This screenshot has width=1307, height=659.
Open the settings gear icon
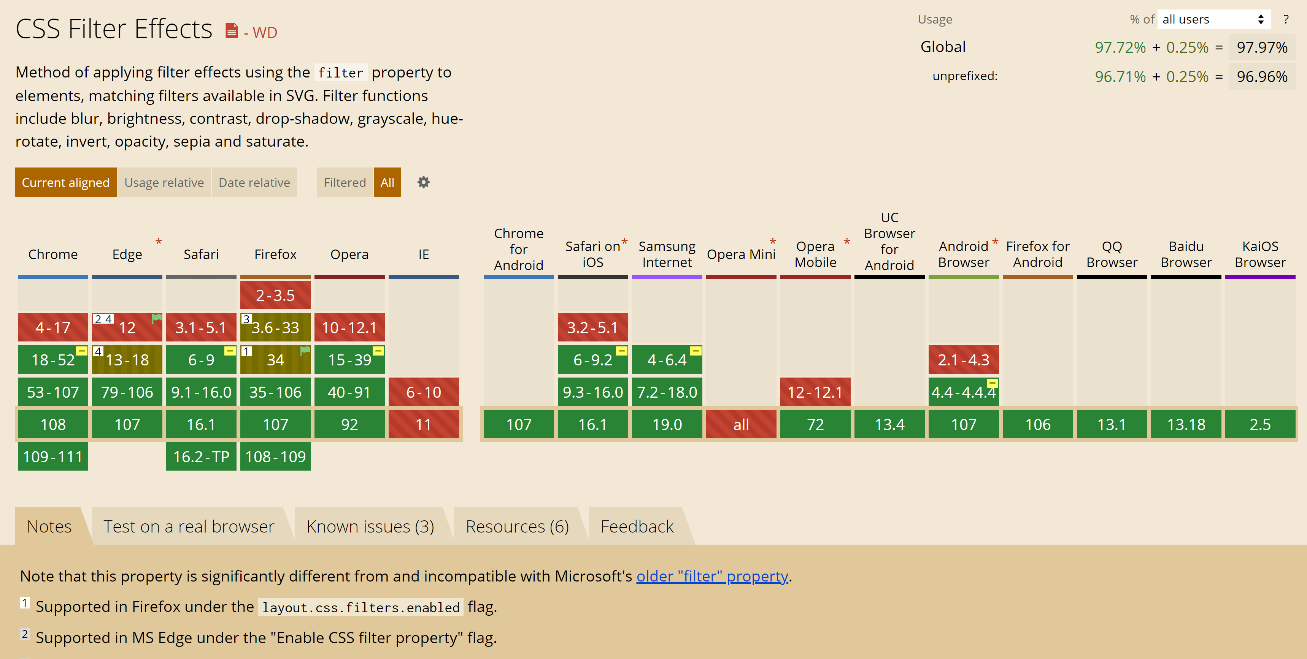coord(423,182)
